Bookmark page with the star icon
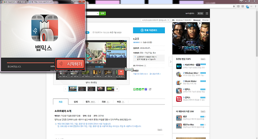Image resolution: width=258 pixels, height=139 pixels. [x=234, y=6]
